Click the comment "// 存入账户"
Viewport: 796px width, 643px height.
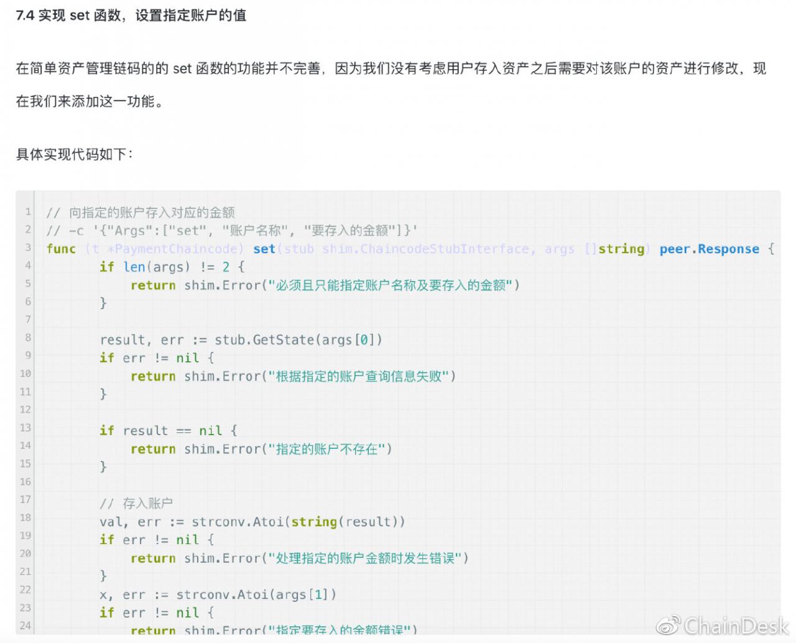136,503
